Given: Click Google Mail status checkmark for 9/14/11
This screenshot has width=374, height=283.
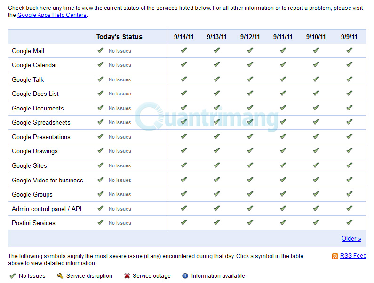Looking at the screenshot, I should point(184,51).
